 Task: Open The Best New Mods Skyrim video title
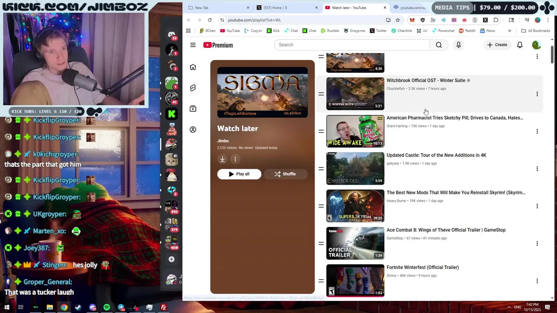(456, 193)
